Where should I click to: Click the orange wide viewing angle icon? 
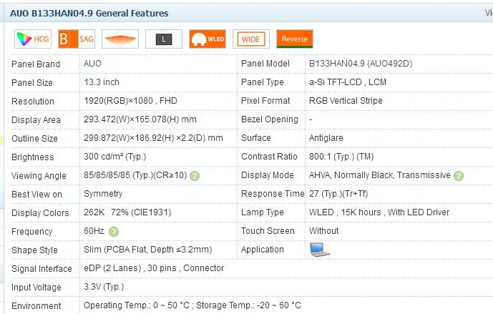click(120, 39)
